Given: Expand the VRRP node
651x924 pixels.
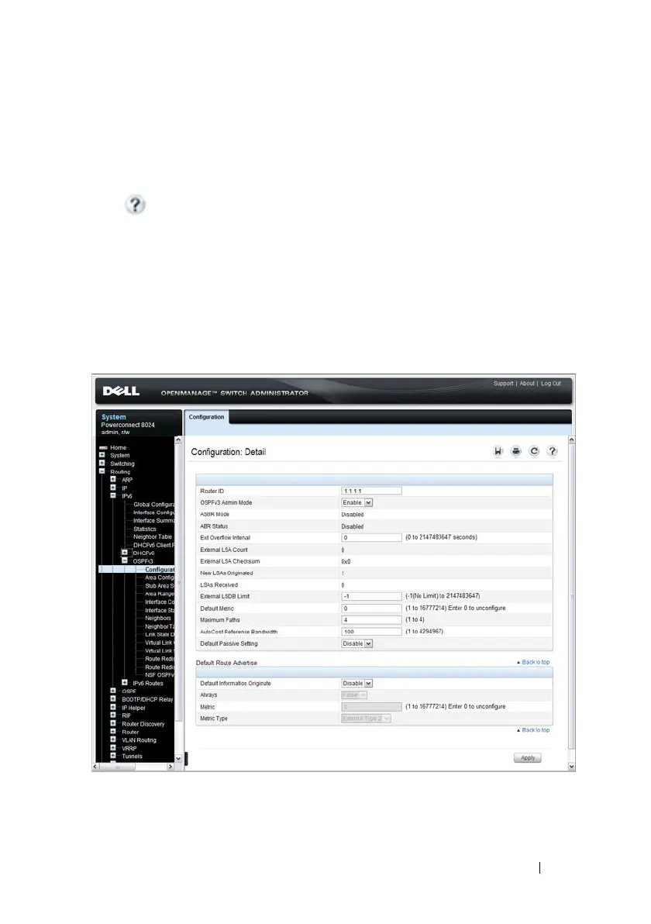Looking at the screenshot, I should 113,748.
